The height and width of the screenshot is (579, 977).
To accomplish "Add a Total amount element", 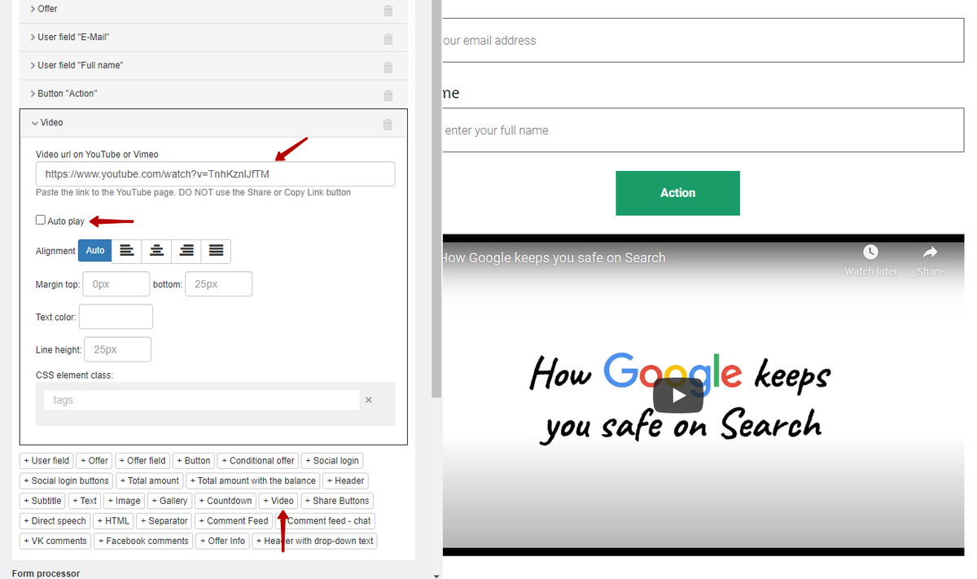I will click(150, 481).
